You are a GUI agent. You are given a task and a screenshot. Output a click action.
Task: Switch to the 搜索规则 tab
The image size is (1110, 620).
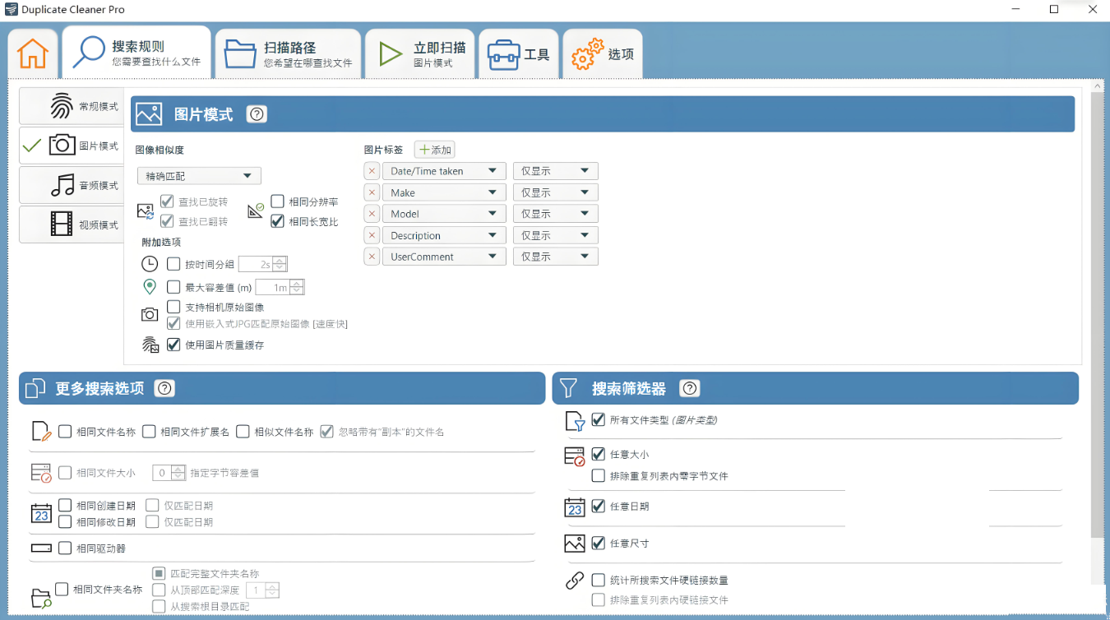pyautogui.click(x=136, y=53)
